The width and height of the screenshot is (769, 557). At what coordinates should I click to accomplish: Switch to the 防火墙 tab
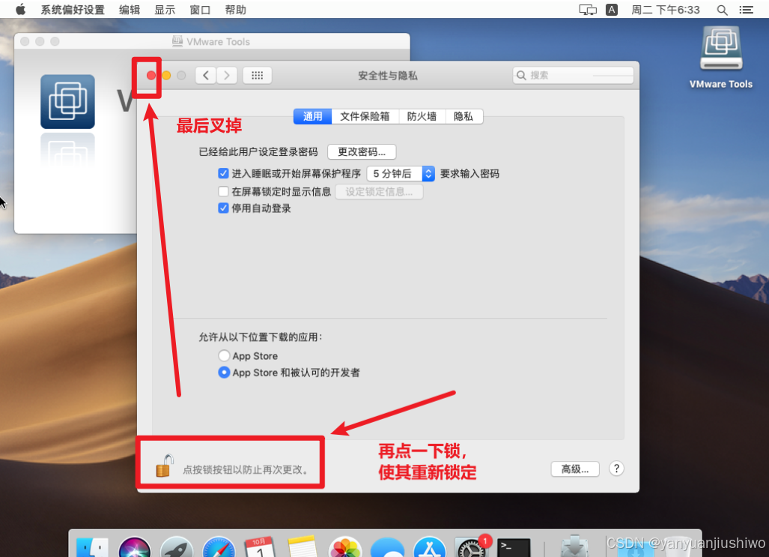pyautogui.click(x=422, y=116)
